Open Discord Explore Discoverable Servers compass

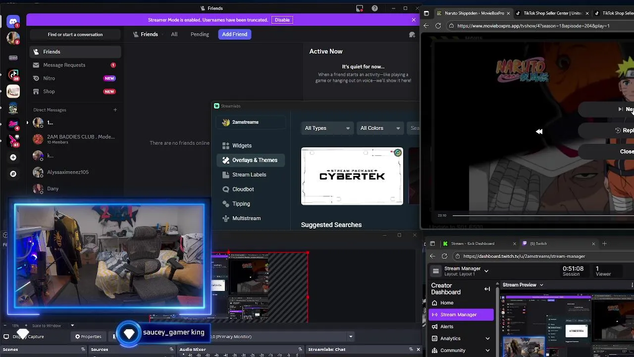(13, 174)
